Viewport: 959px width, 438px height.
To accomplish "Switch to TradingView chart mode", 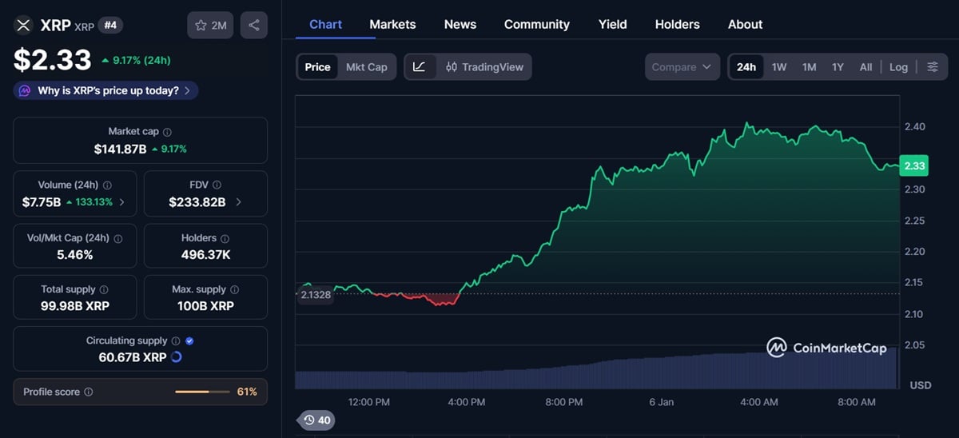I will 484,67.
